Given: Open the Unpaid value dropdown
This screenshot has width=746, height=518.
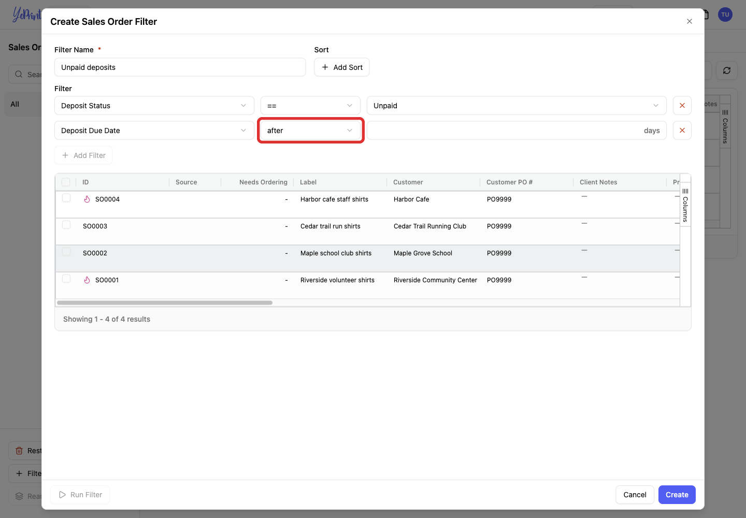Looking at the screenshot, I should coord(517,106).
